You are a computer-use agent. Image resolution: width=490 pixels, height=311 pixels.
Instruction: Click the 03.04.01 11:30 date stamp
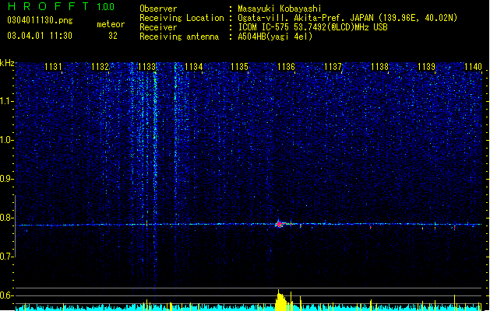click(40, 36)
